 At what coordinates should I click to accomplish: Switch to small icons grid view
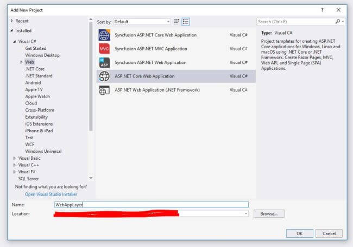177,22
